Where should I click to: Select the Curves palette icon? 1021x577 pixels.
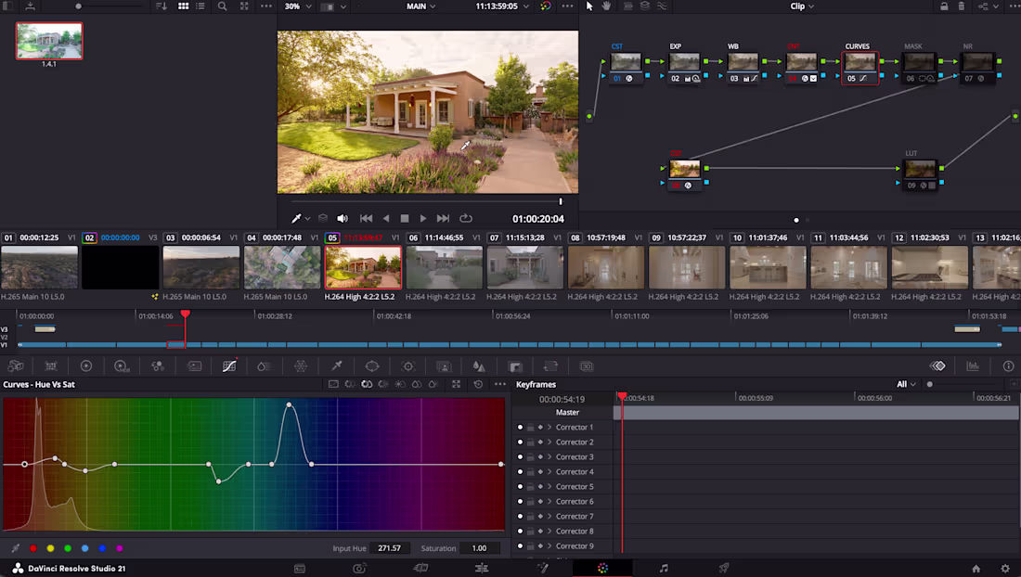point(229,366)
